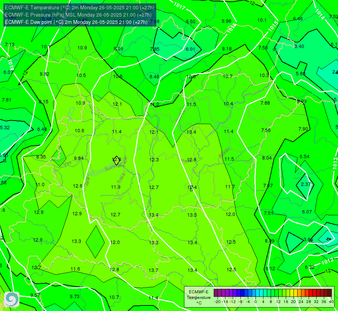Click the 11.0 temperature value
This screenshot has width=338, height=311.
(40, 185)
